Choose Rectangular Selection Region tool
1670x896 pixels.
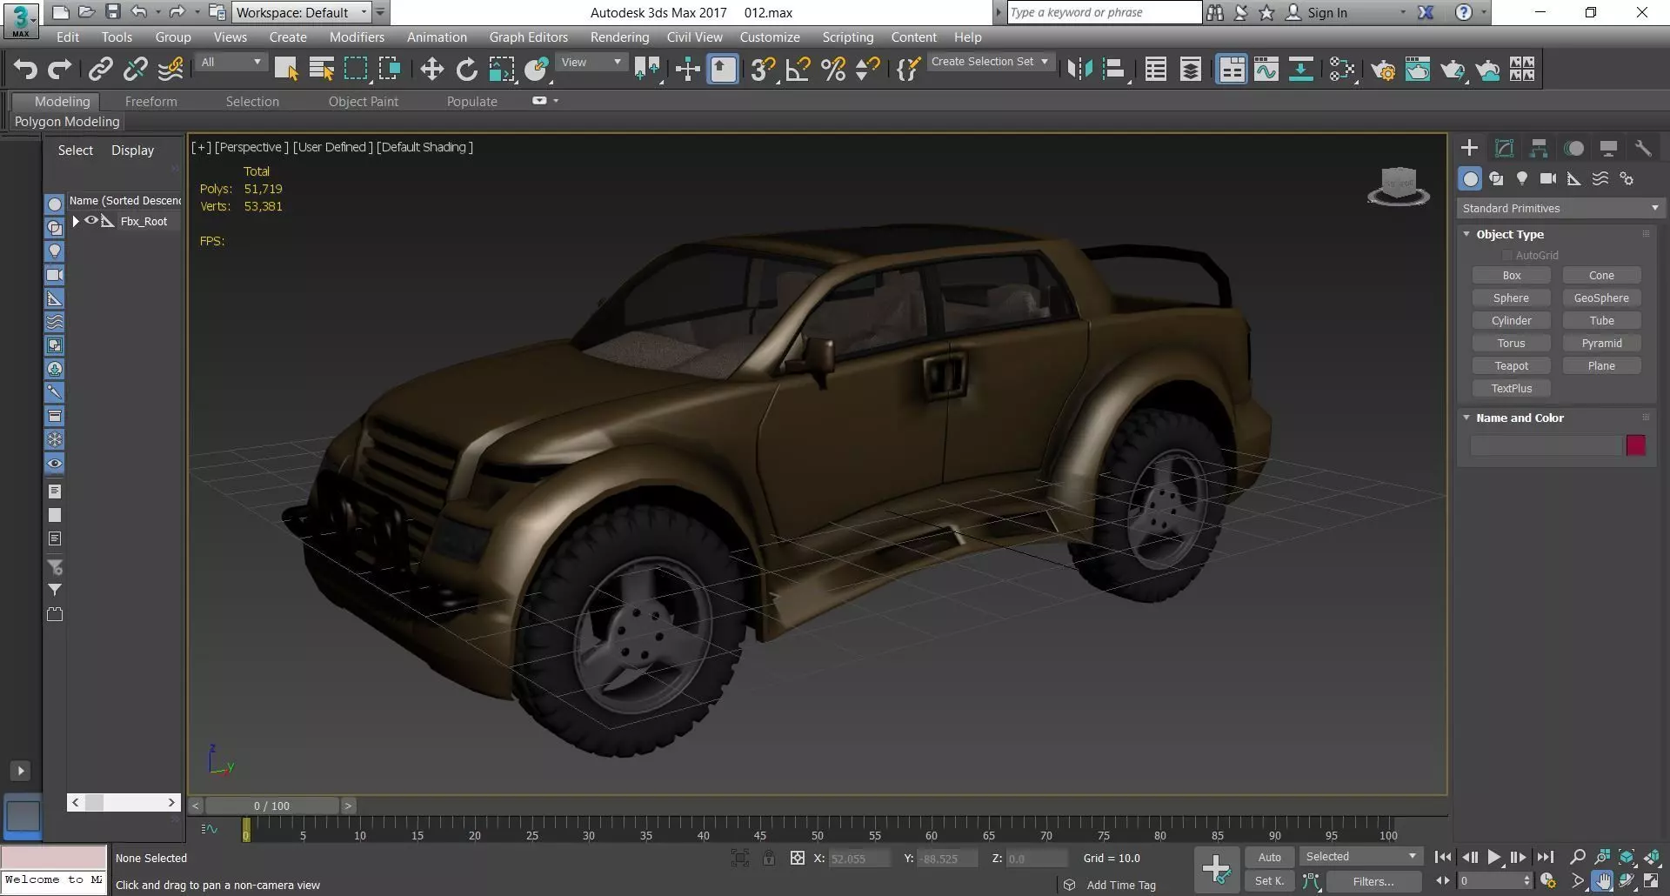pos(356,70)
